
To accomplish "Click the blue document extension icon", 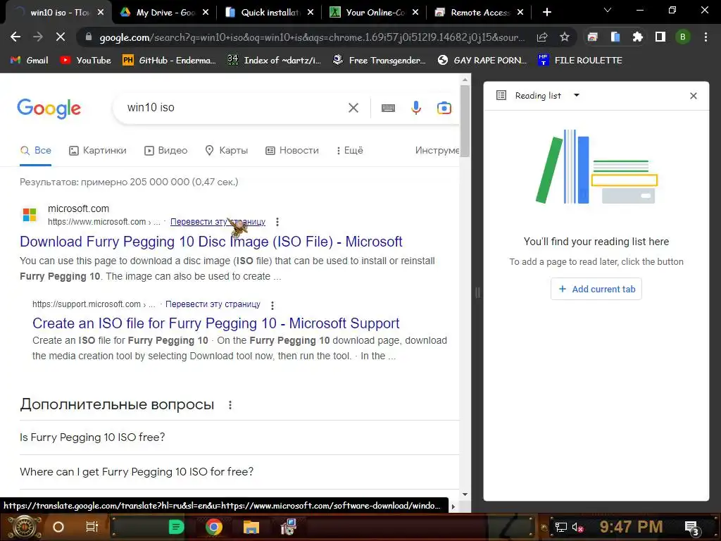I will pos(615,37).
